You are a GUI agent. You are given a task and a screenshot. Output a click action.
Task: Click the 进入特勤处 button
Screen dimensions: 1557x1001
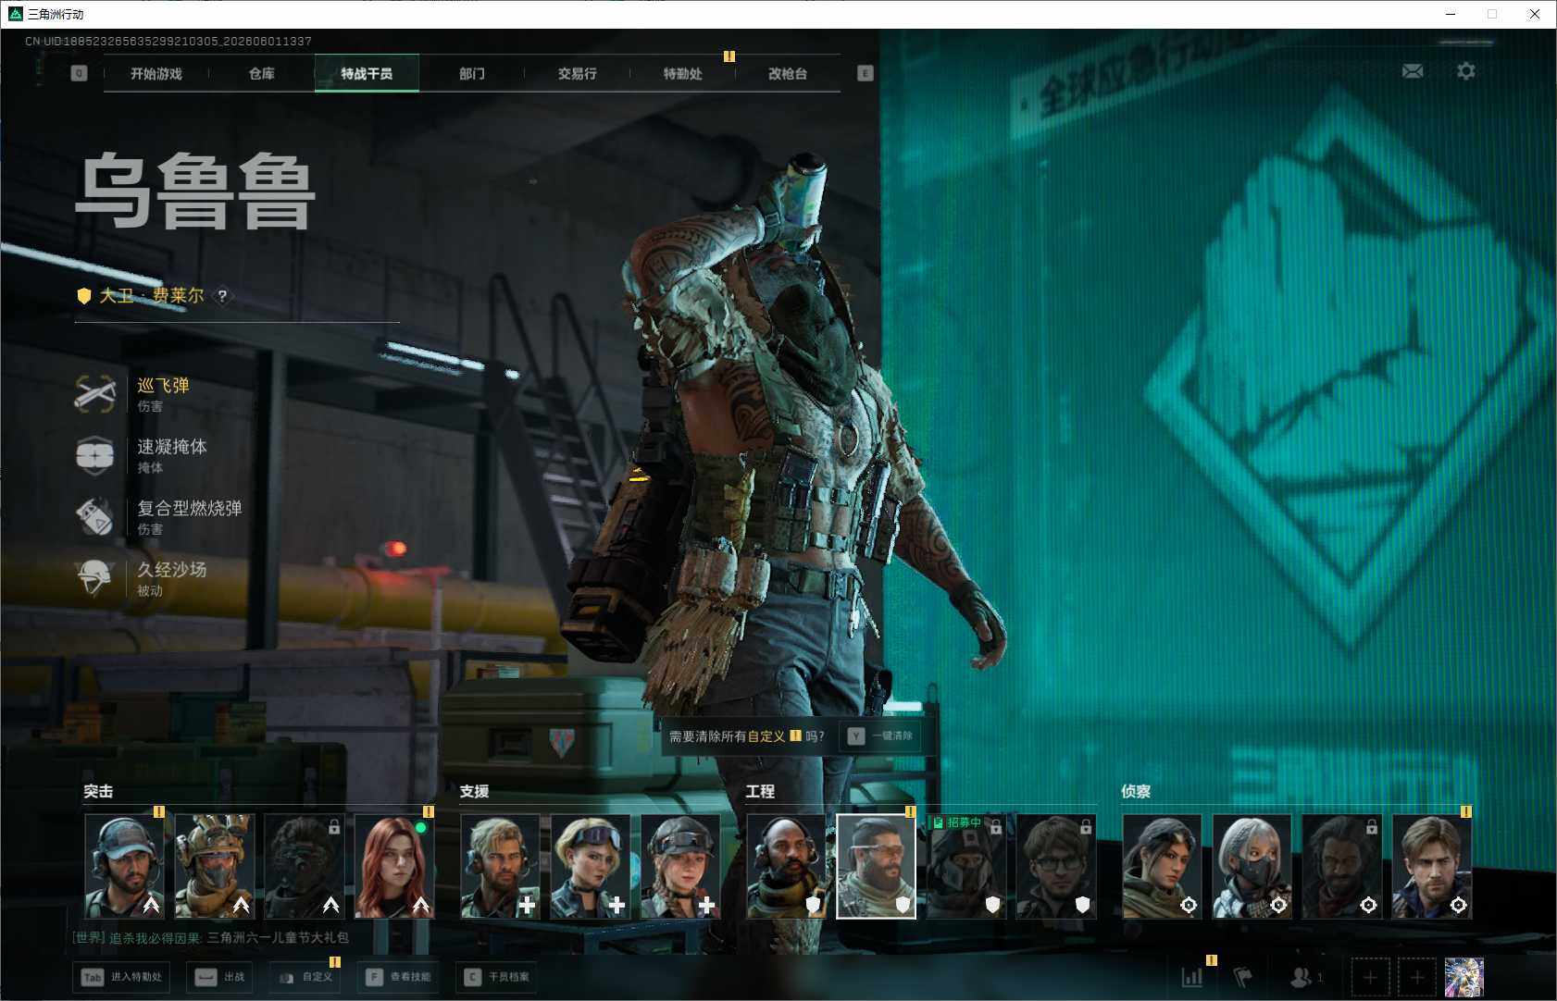[121, 977]
